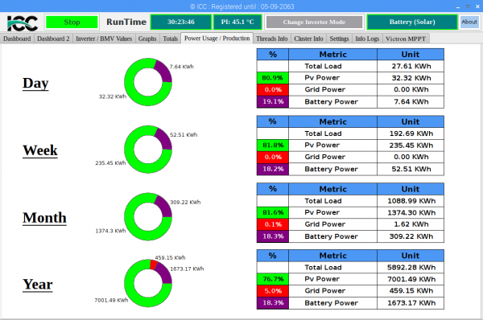
Task: Switch to the Cluster Info tab
Action: click(x=308, y=39)
